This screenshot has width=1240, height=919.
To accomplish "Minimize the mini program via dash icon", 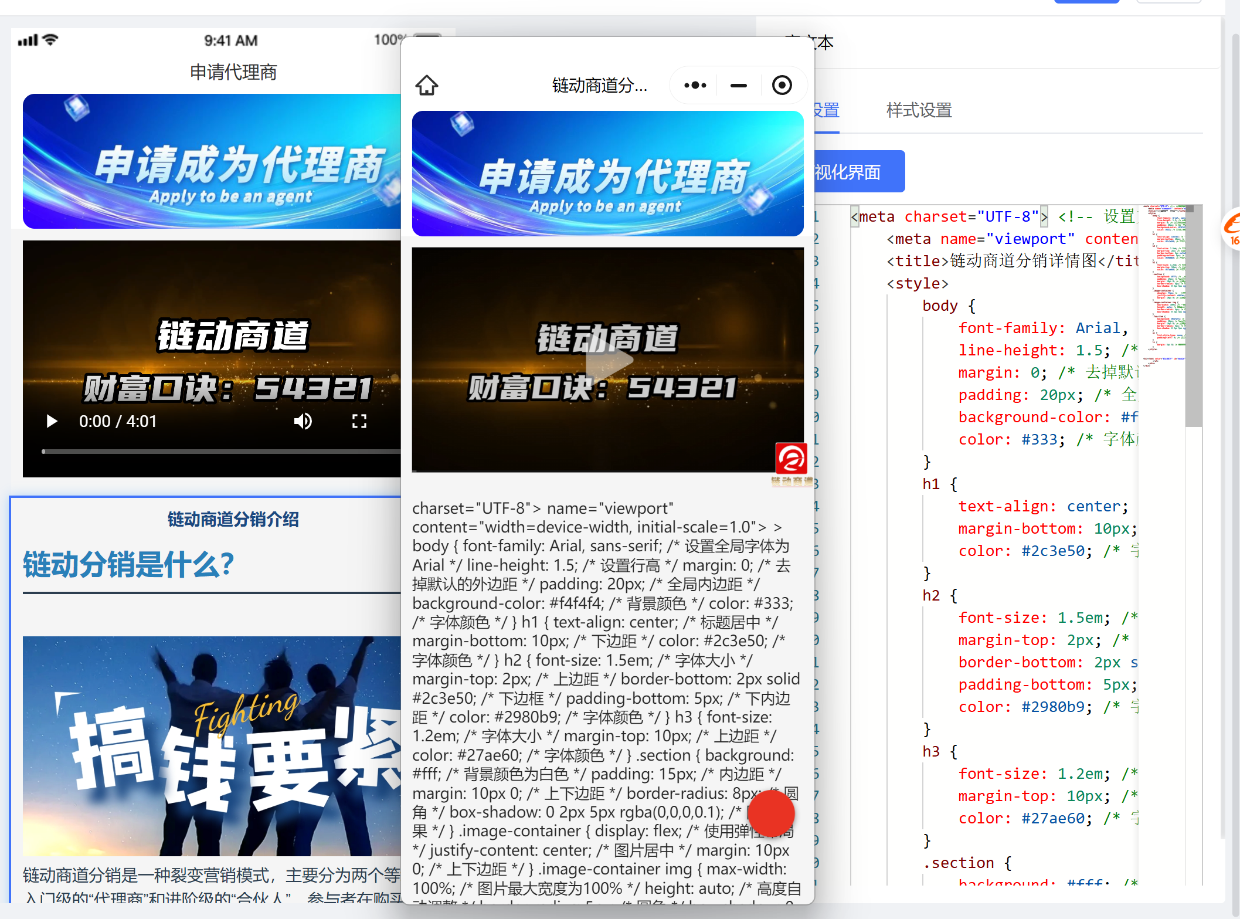I will coord(739,86).
